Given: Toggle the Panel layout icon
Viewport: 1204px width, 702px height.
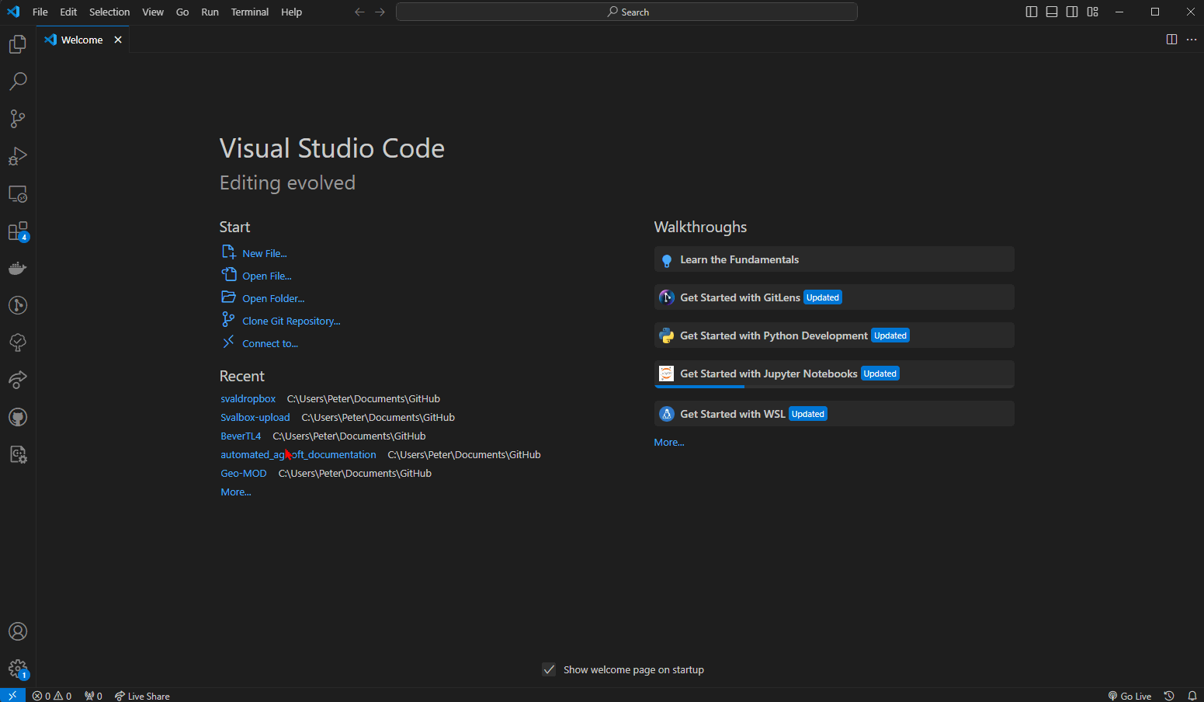Looking at the screenshot, I should [x=1052, y=12].
